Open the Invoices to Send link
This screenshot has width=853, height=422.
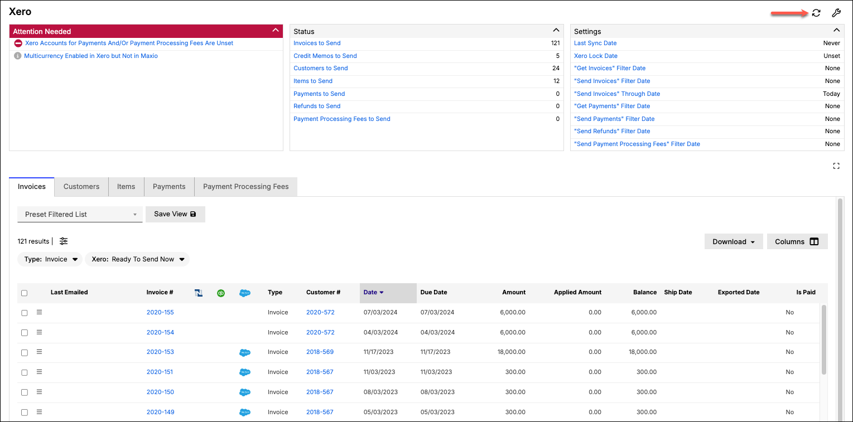point(317,43)
